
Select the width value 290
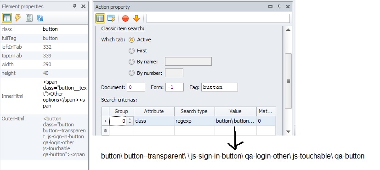[x=47, y=64]
